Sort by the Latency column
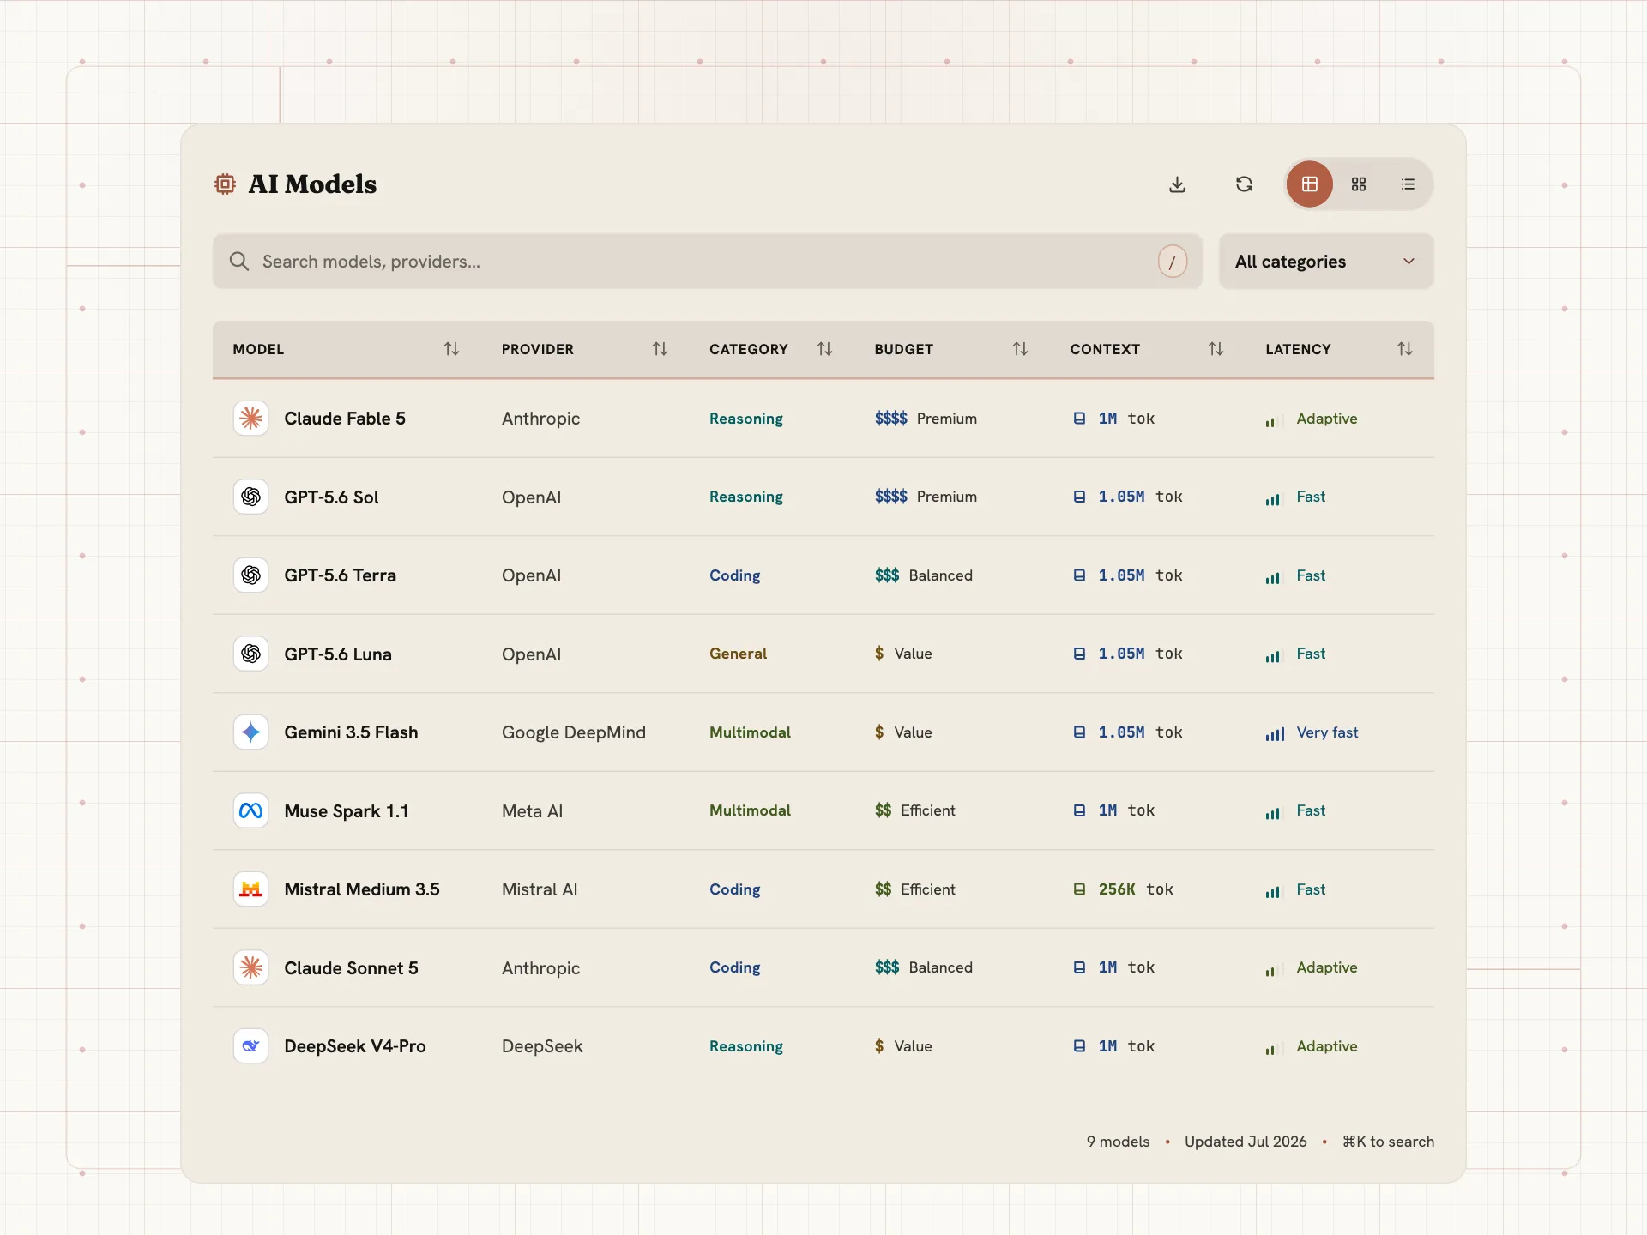Screen dimensions: 1647x1235 coord(1404,349)
